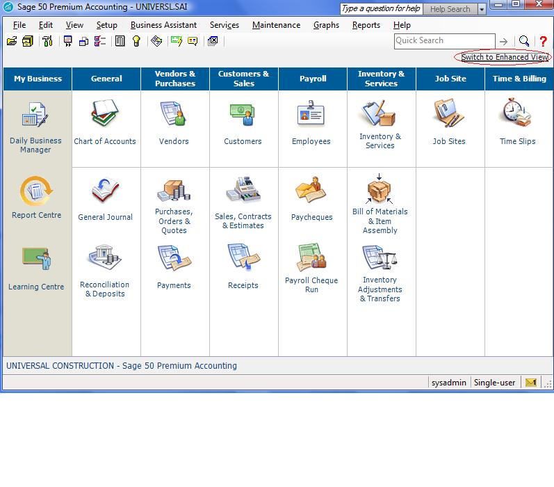The image size is (554, 487).
Task: Click the calculator-style grid toolbar icon
Action: click(120, 41)
